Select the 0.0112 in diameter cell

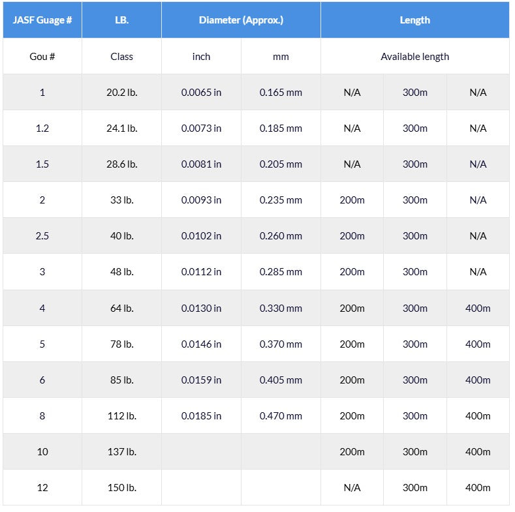201,272
